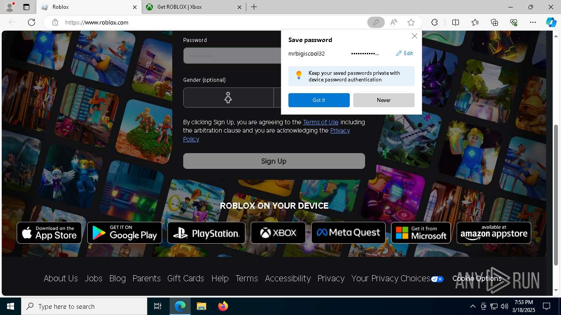Edit the saved password entry
The image size is (561, 315).
(x=405, y=53)
